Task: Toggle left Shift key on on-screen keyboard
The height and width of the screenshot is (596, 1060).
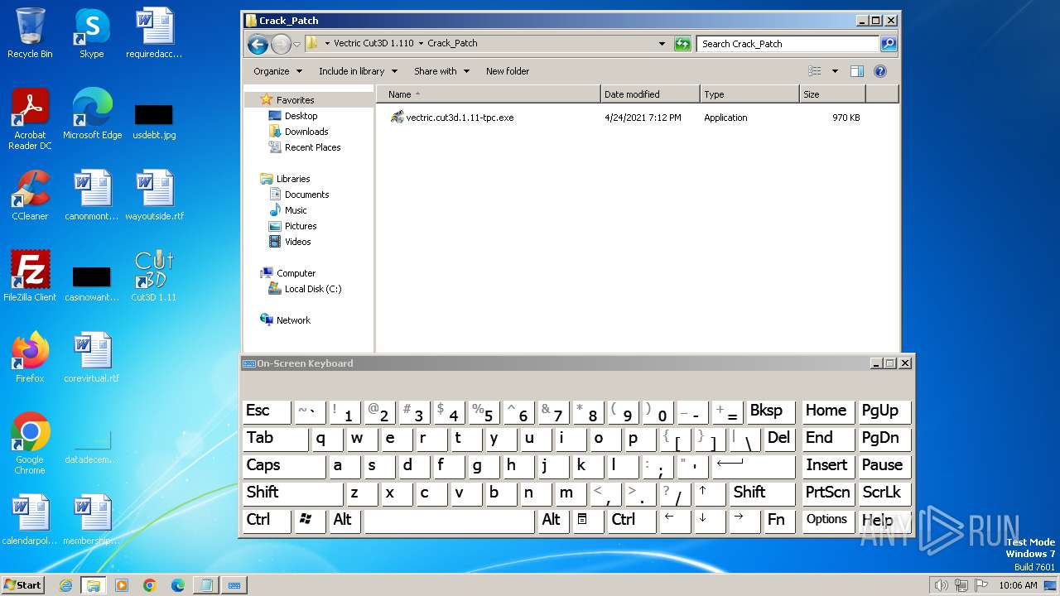Action: [292, 493]
